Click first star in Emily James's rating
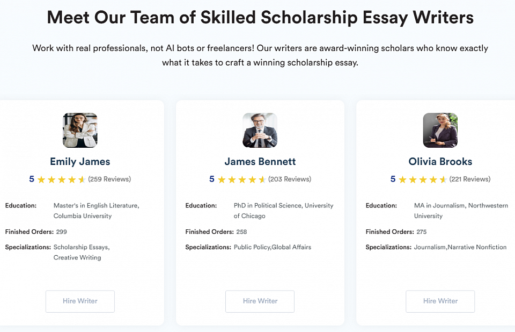 pos(41,179)
